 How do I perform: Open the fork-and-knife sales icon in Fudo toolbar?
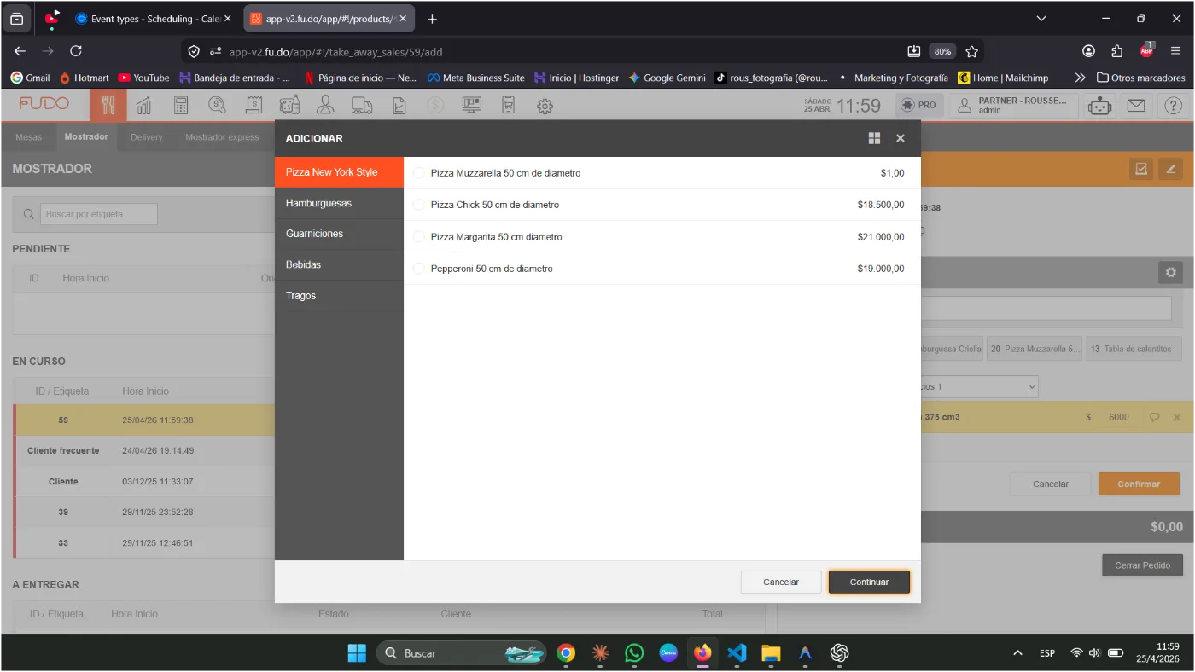(x=108, y=105)
